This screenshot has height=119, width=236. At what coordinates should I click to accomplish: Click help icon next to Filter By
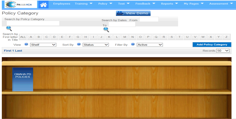click(133, 45)
